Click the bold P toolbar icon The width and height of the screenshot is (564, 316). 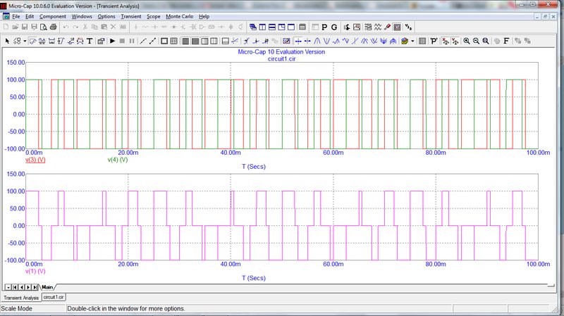point(324,27)
